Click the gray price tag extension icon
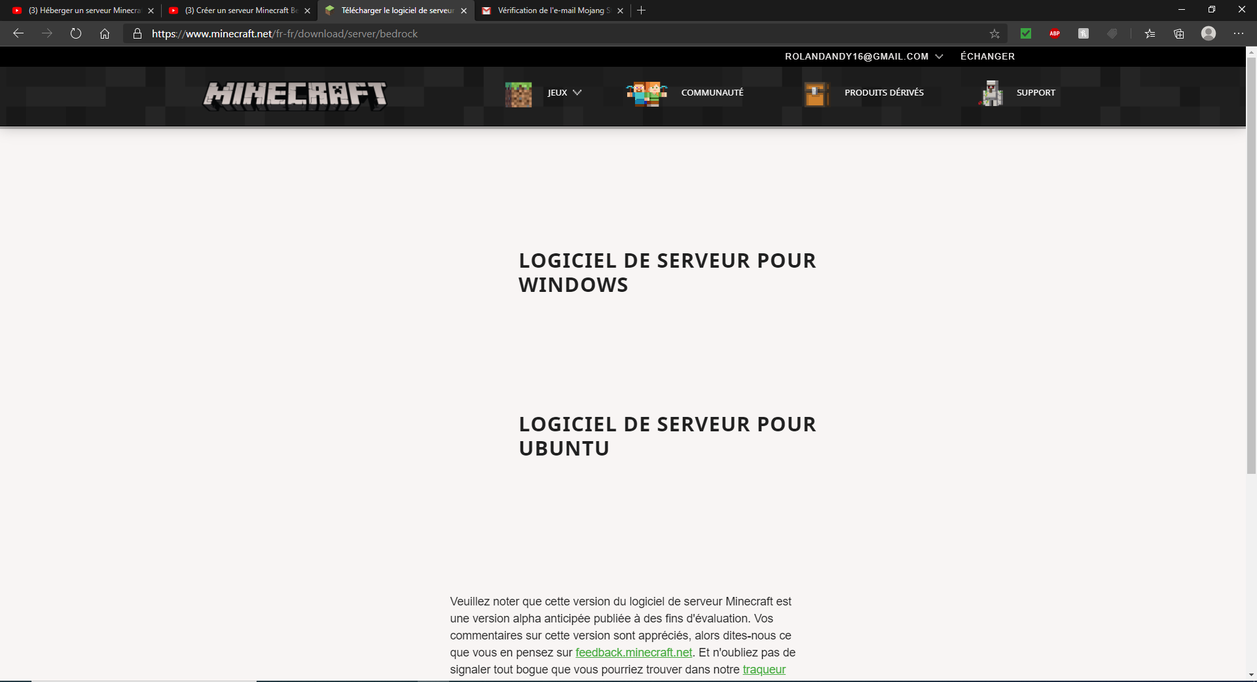1257x682 pixels. [1112, 33]
